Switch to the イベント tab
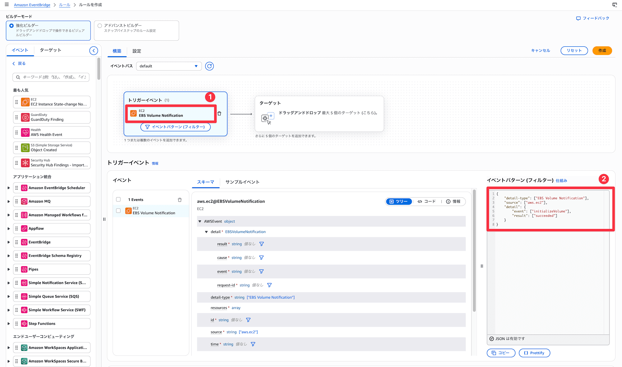Screen dimensions: 622x367 tap(20, 50)
